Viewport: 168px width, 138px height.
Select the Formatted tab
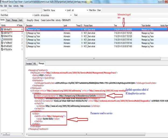pos(29,64)
